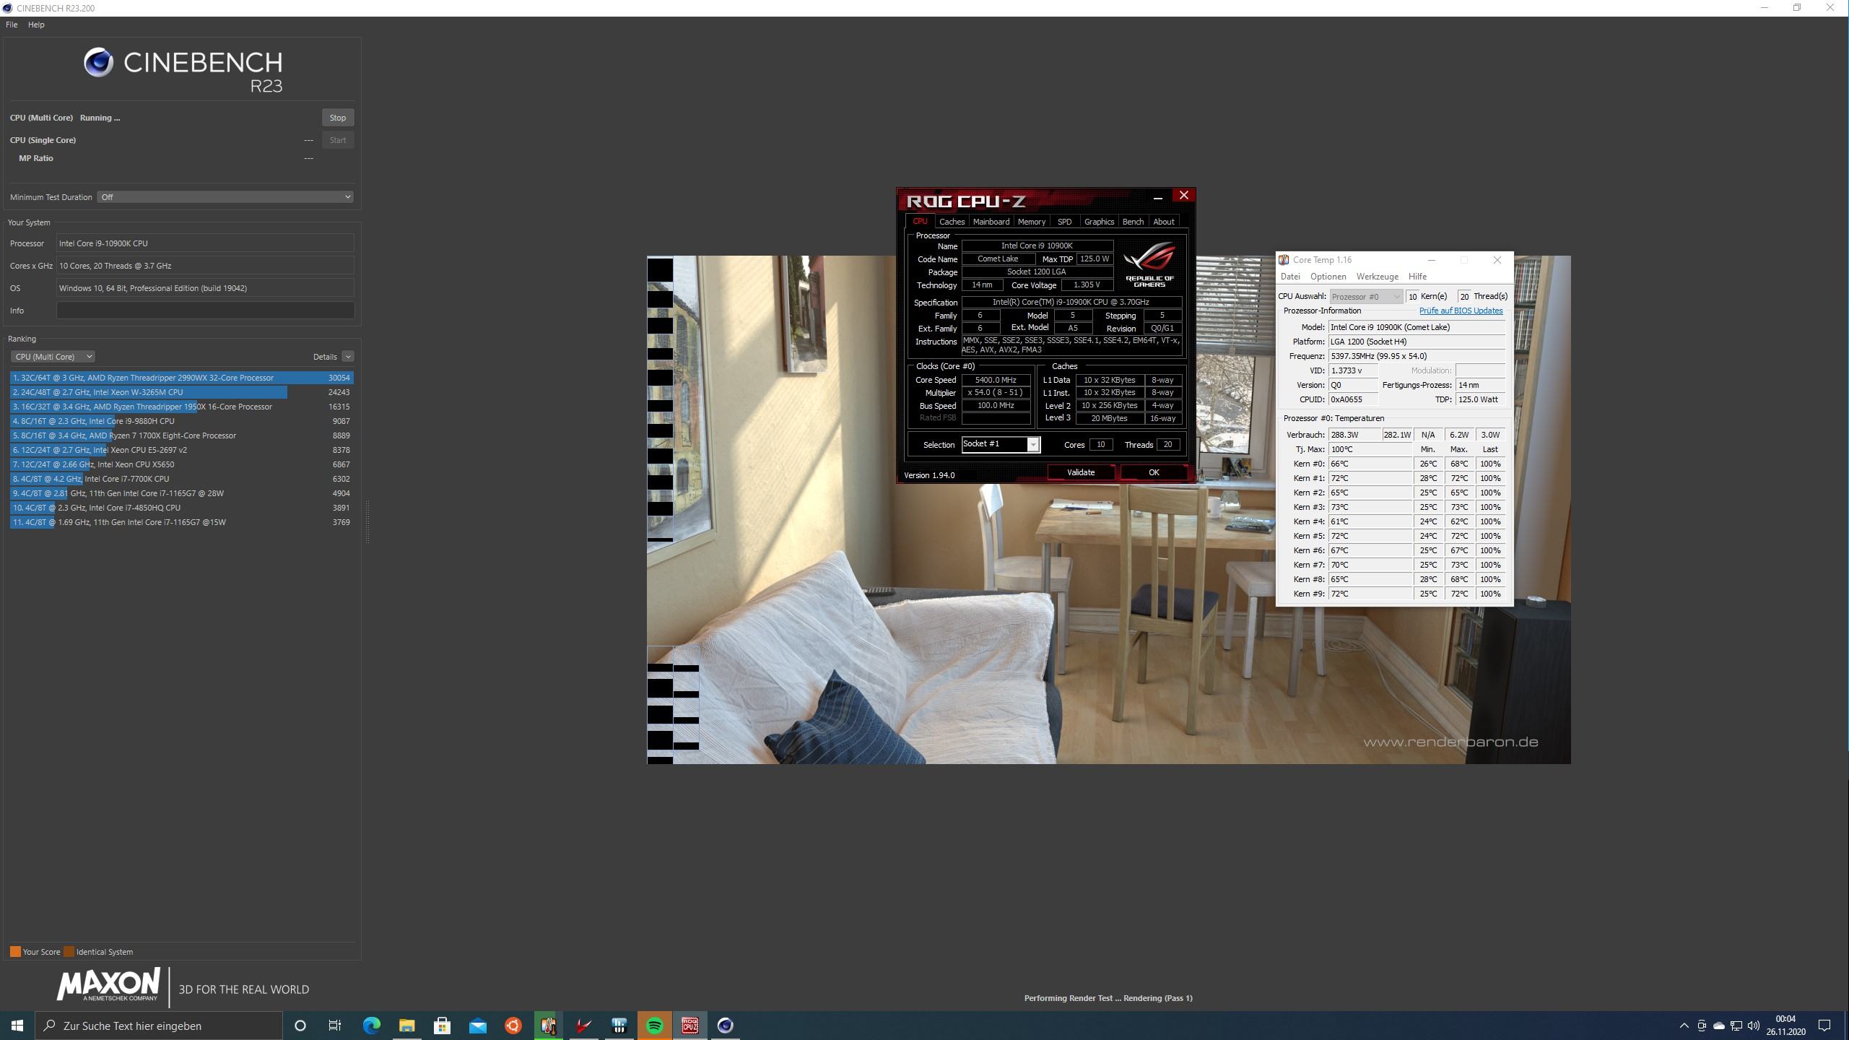This screenshot has height=1040, width=1849.
Task: Open the Datei menu in Core Temp
Action: [x=1290, y=277]
